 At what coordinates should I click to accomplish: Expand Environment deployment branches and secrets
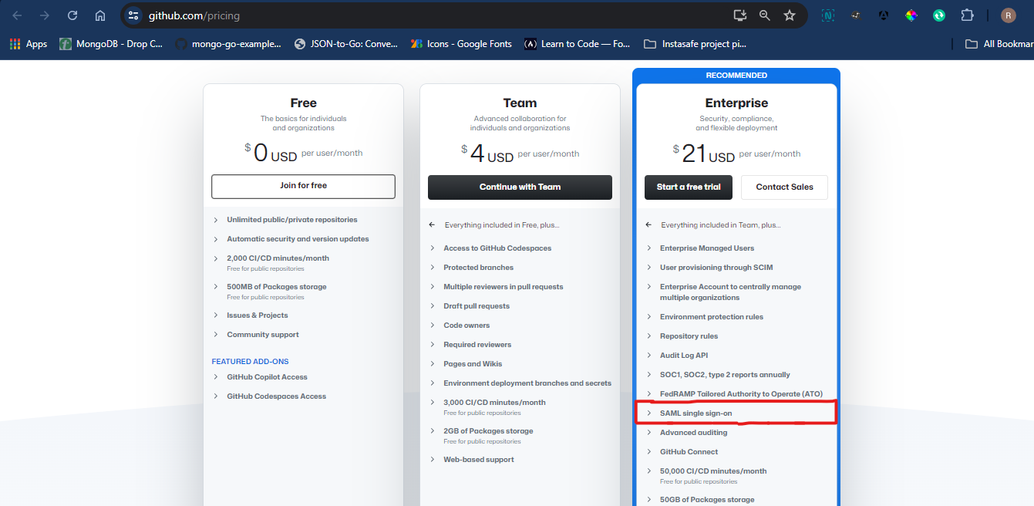(520, 383)
